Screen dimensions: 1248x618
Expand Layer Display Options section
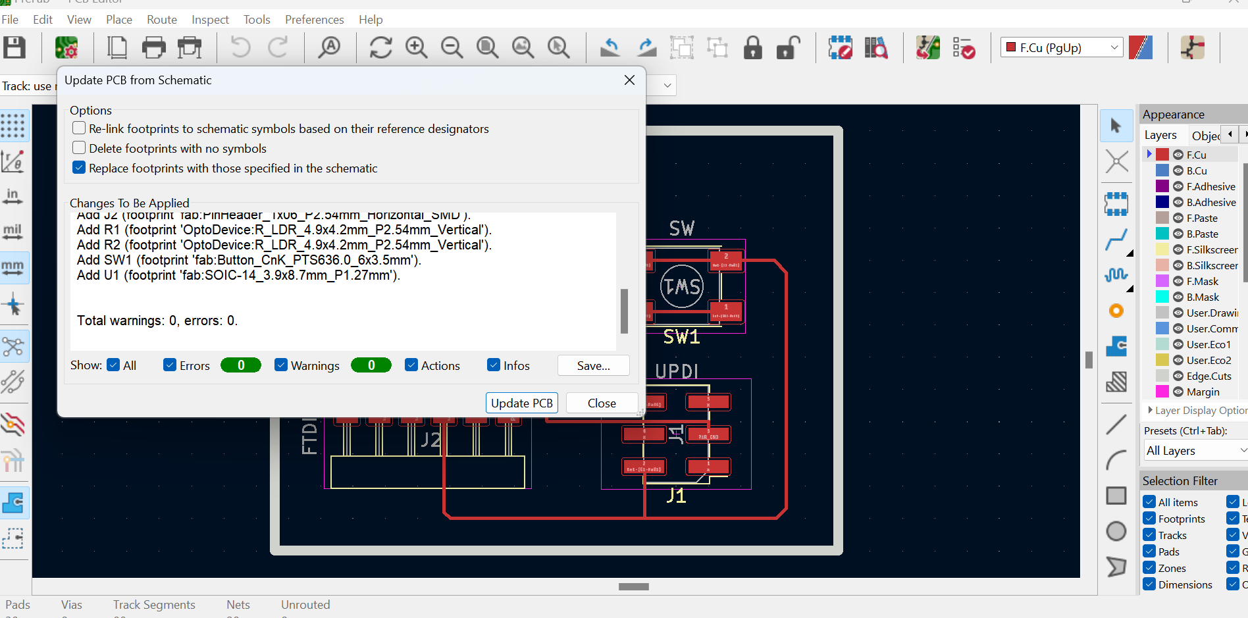click(1197, 410)
